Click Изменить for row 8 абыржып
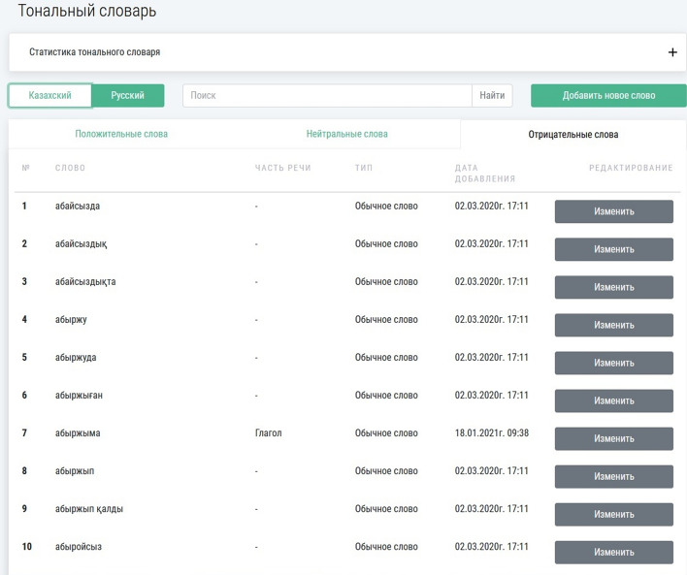687x575 pixels. [x=613, y=476]
